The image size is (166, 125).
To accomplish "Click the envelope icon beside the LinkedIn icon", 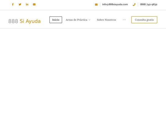I will pyautogui.click(x=34, y=4).
